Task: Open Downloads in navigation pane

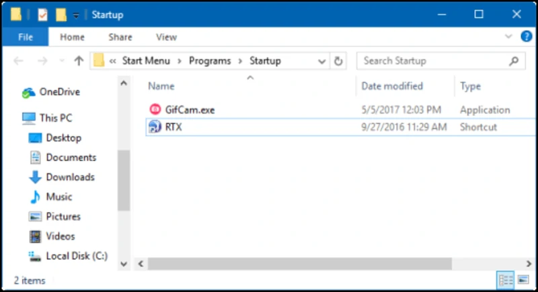Action: (70, 177)
